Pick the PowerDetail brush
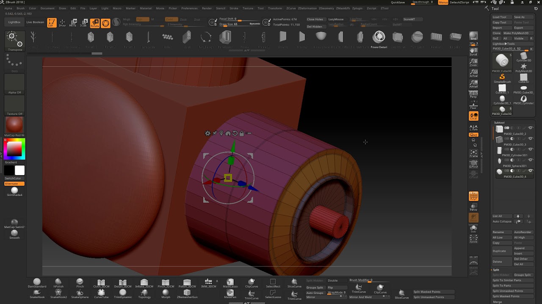542x304 pixels. click(x=379, y=40)
